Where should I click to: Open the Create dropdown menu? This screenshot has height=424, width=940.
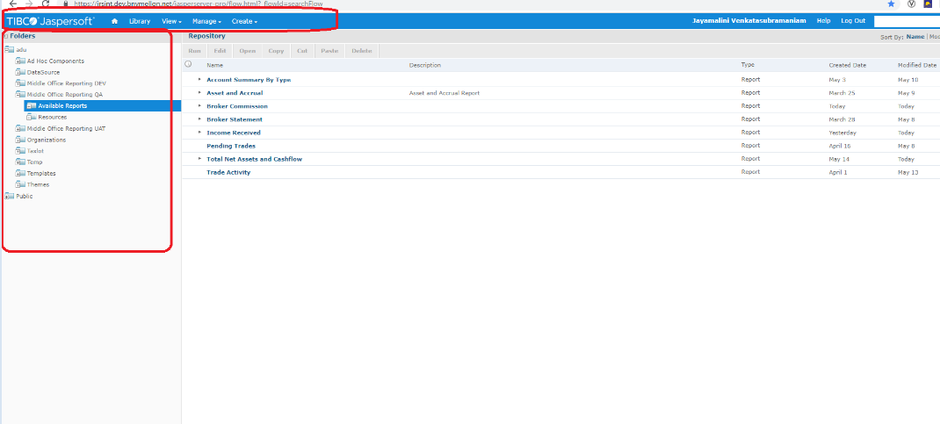point(244,21)
